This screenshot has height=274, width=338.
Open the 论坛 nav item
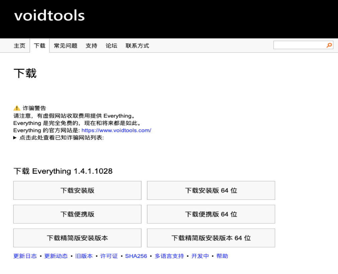click(111, 46)
